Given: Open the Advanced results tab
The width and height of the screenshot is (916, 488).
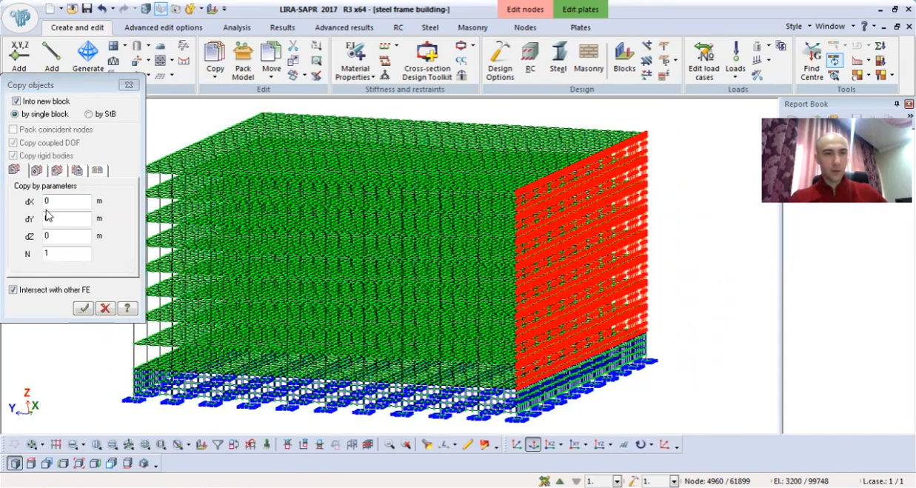Looking at the screenshot, I should coord(344,27).
